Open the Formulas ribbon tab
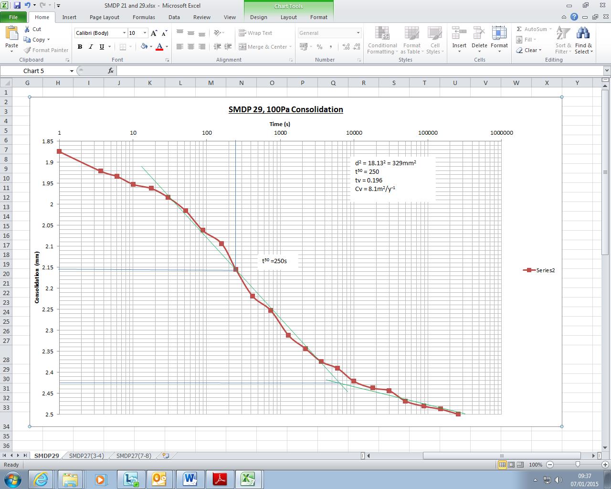 pyautogui.click(x=144, y=17)
